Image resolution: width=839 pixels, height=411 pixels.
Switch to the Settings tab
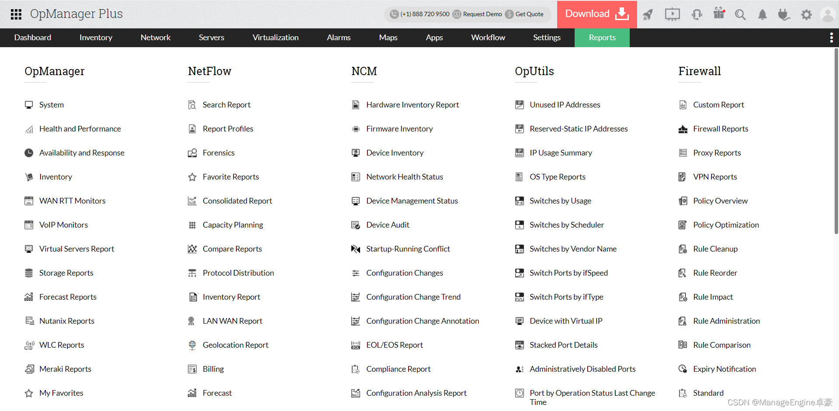click(x=547, y=38)
